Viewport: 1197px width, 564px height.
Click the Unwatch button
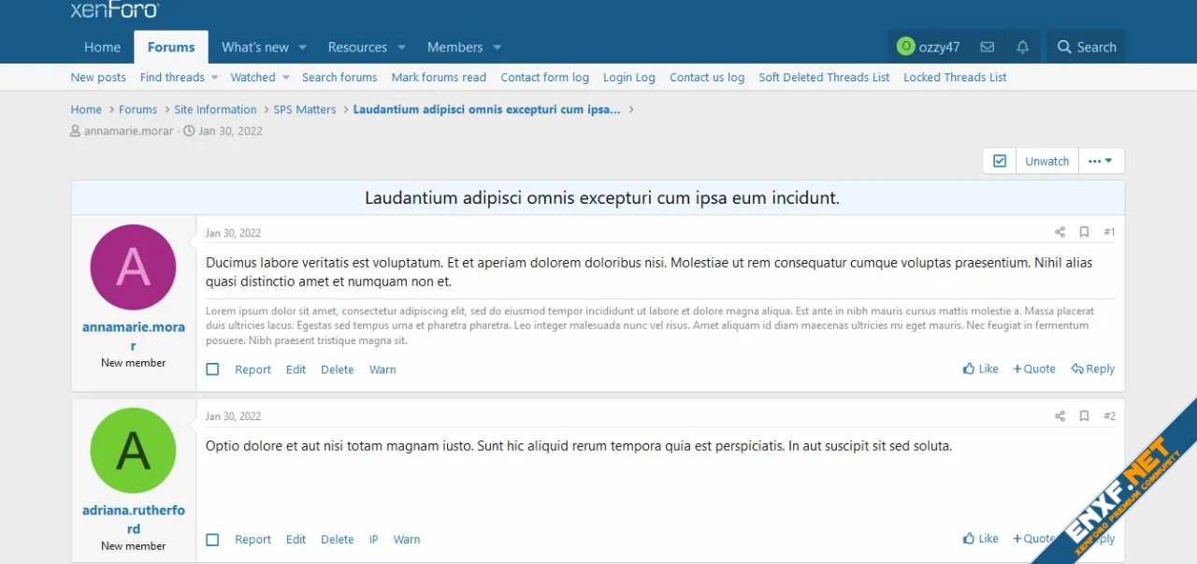1046,161
